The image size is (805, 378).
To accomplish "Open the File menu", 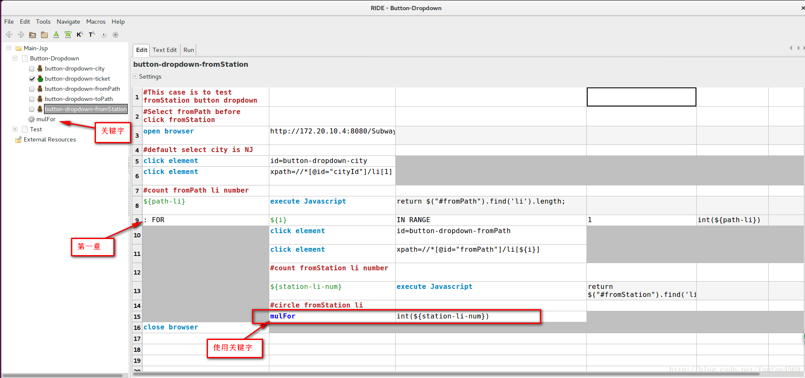I will pos(9,22).
